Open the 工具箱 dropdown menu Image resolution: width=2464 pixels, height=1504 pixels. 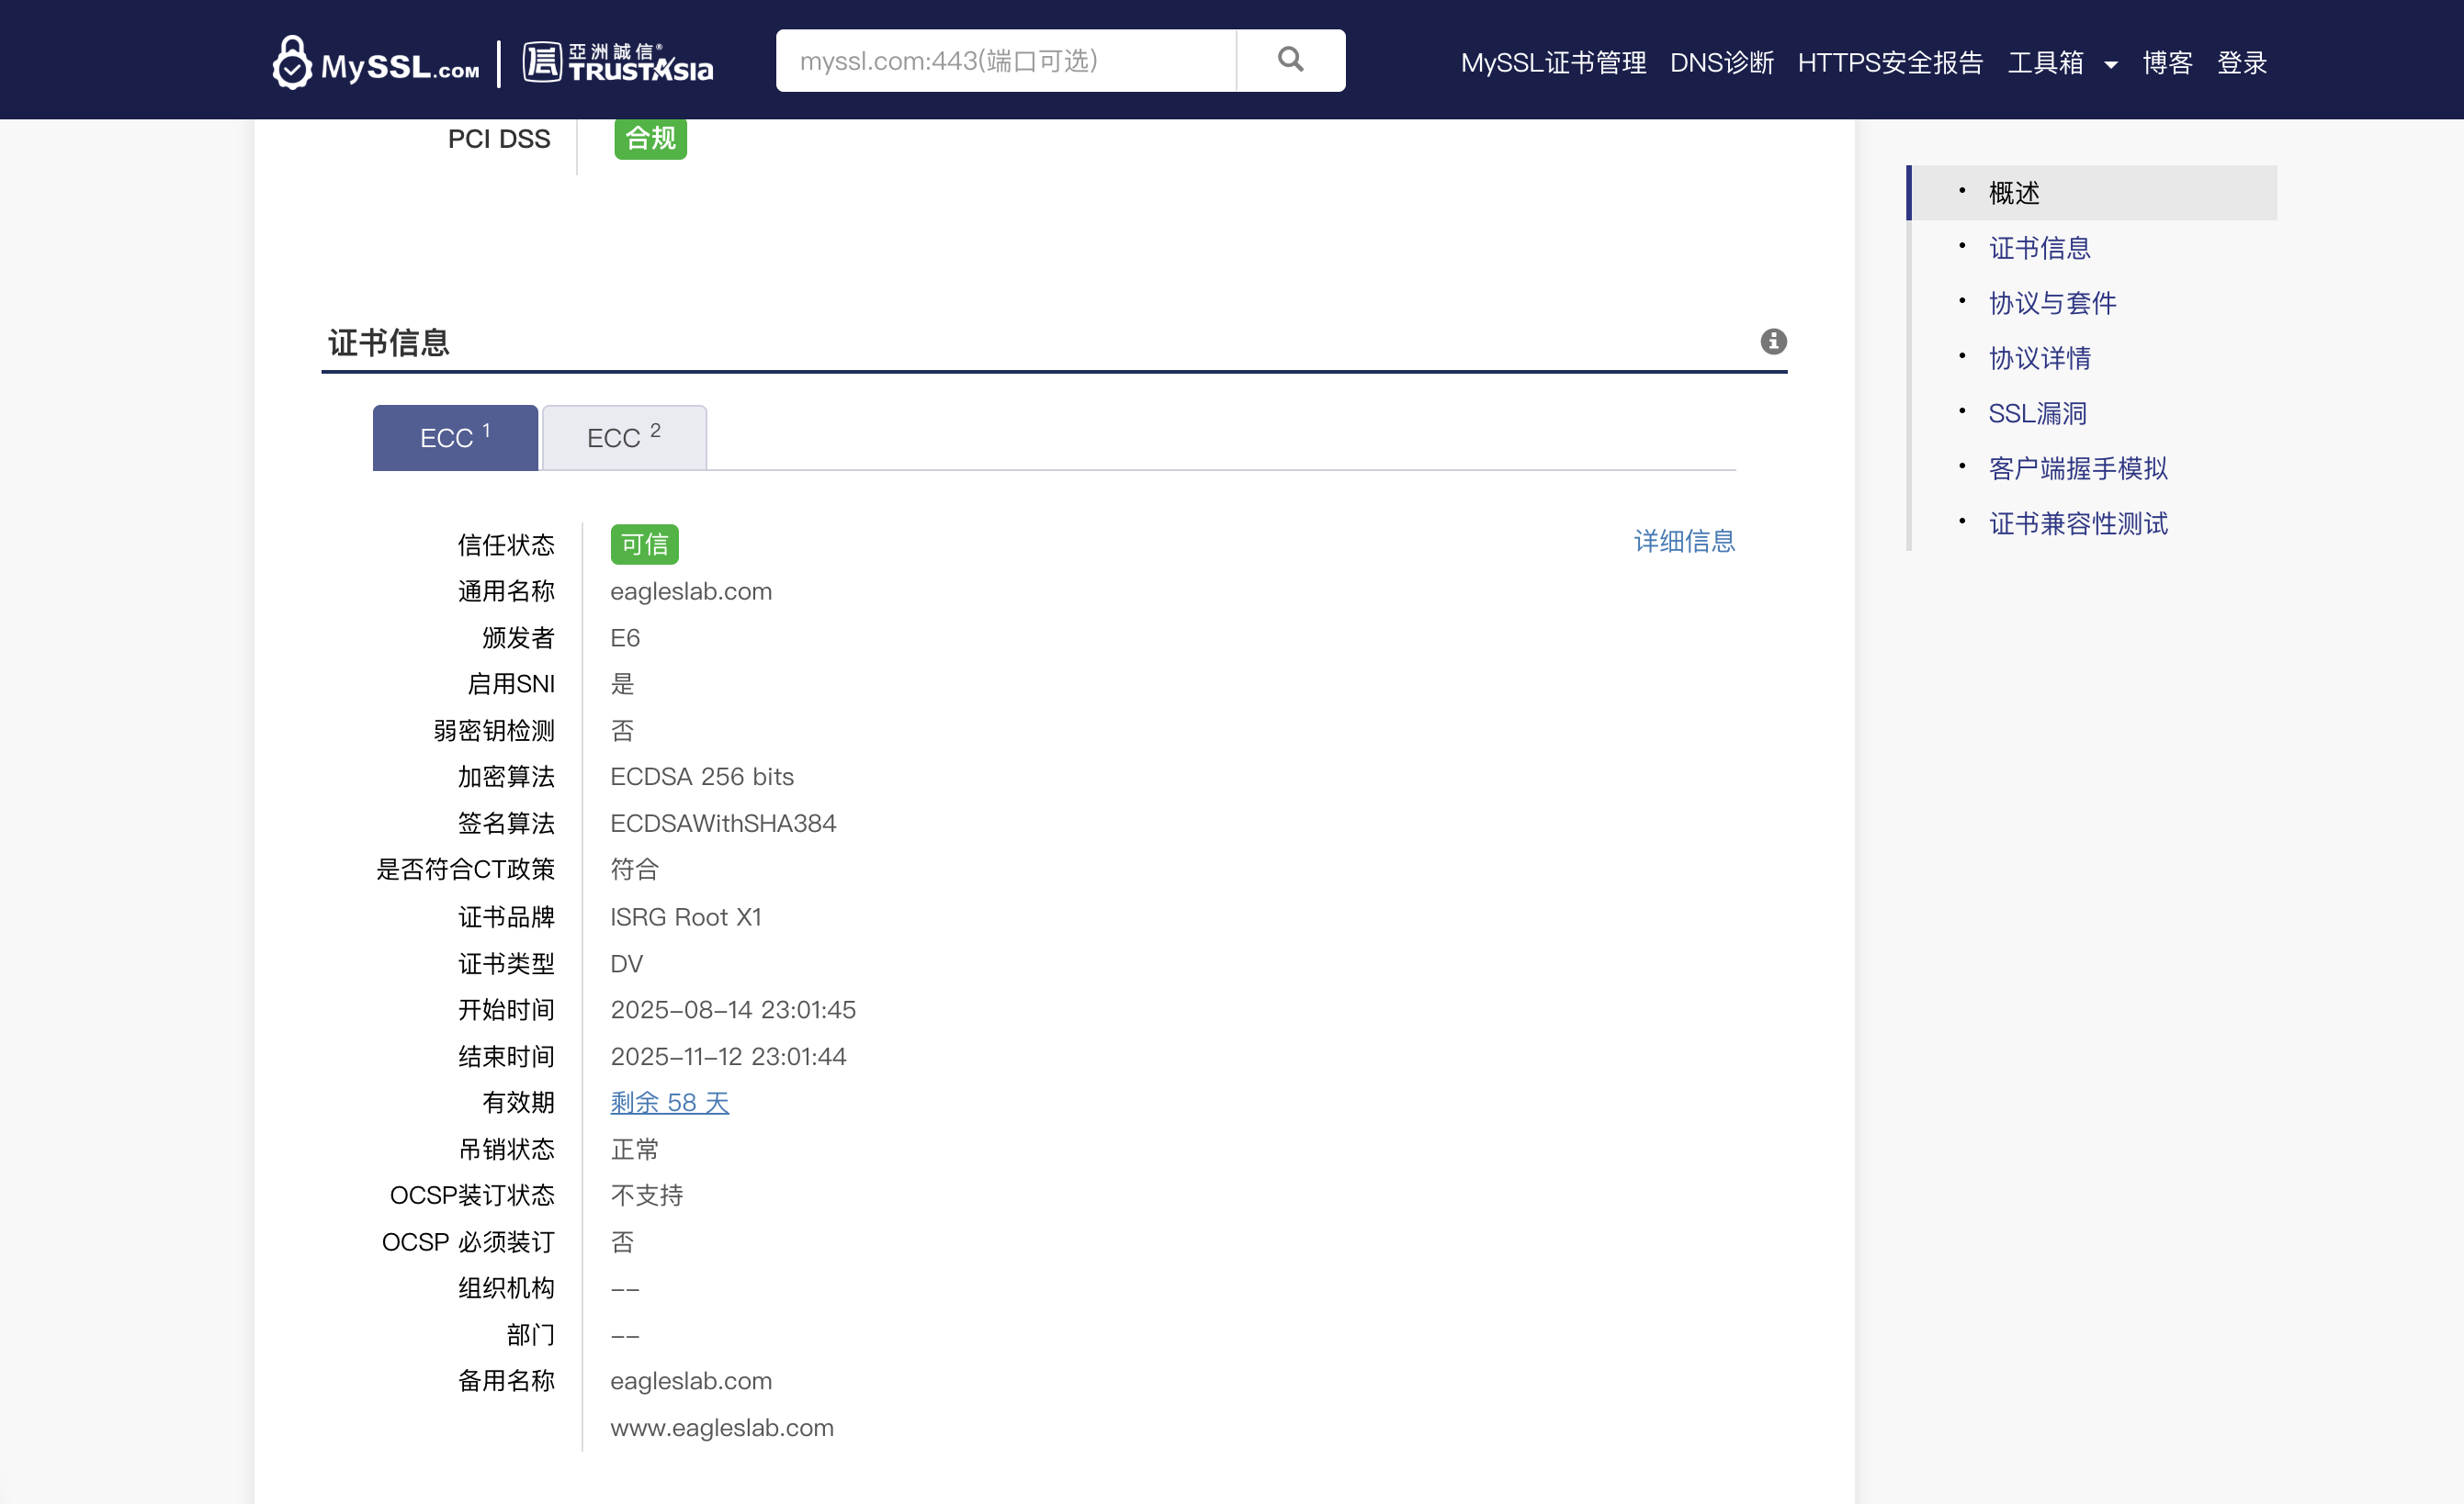click(x=2062, y=63)
